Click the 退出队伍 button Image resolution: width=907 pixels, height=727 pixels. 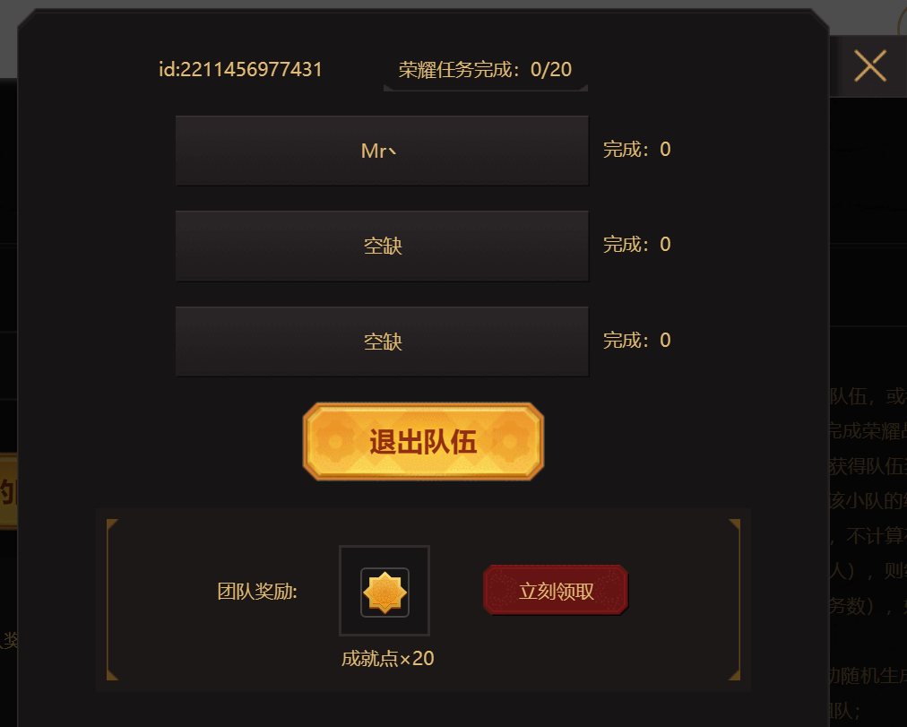[423, 441]
